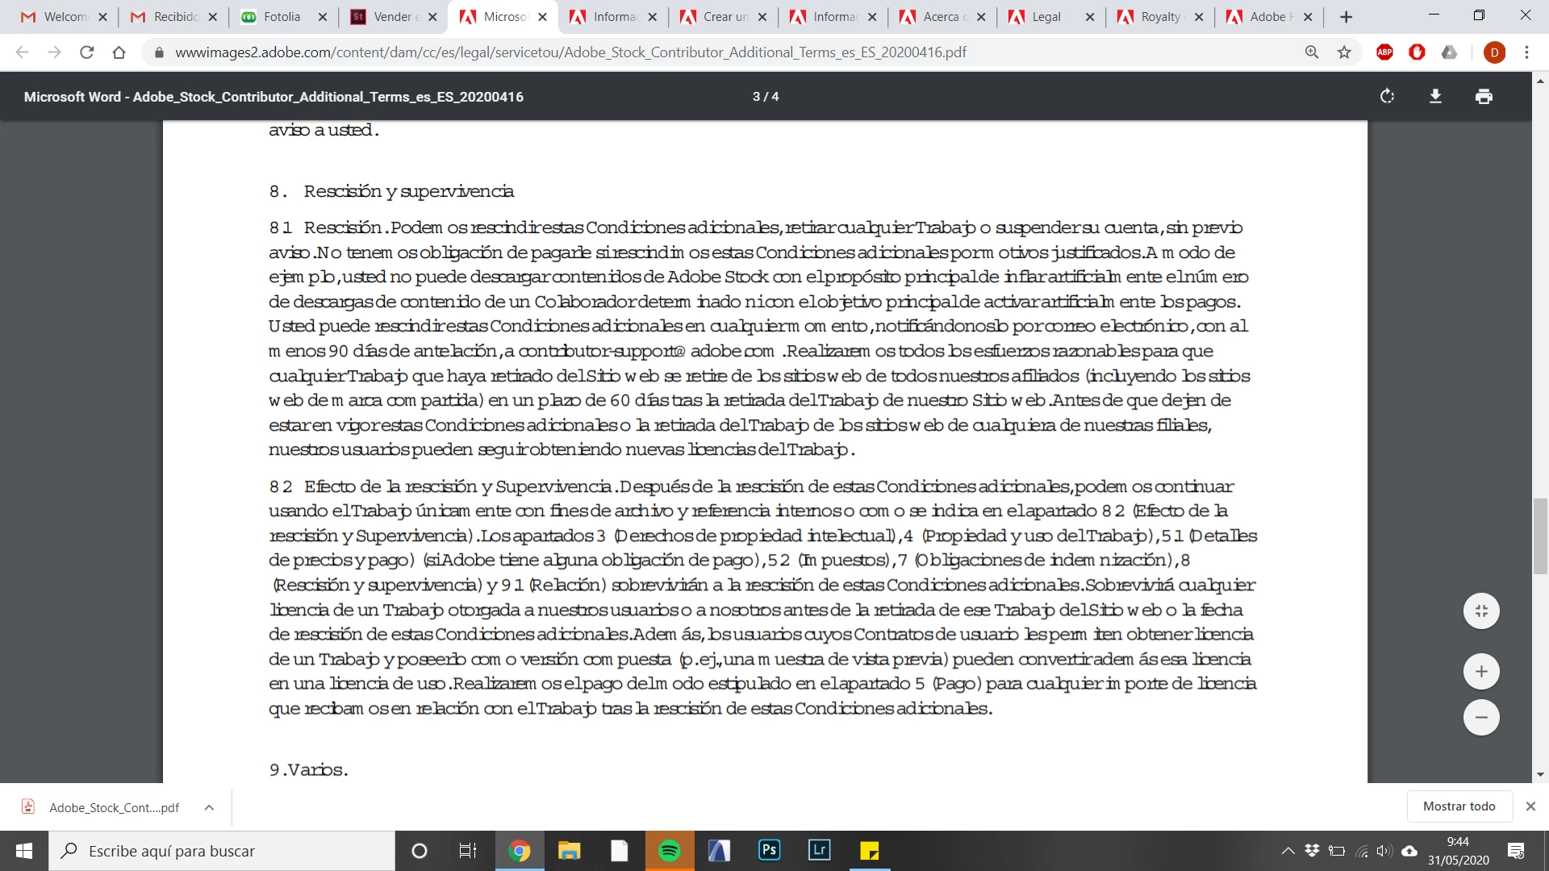1549x871 pixels.
Task: Rotate the PDF document clockwise
Action: (1387, 97)
